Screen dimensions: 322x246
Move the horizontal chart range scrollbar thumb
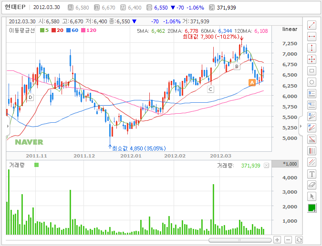[x=240, y=240]
